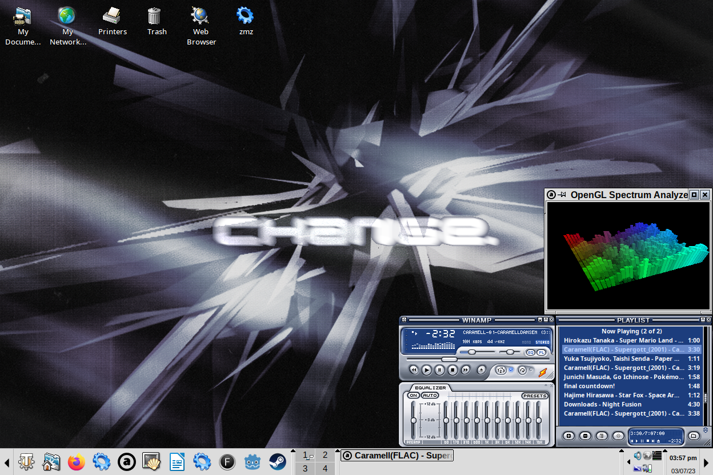Toggle the EQ window button

tap(531, 352)
